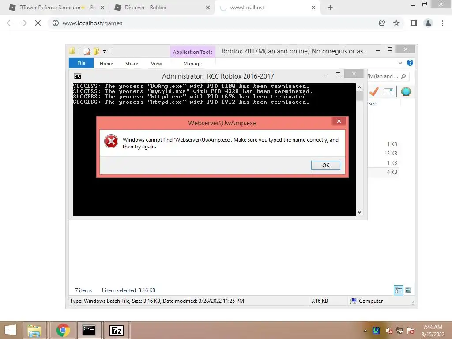
Task: Minimize the RCC Roblox console window
Action: (x=326, y=74)
